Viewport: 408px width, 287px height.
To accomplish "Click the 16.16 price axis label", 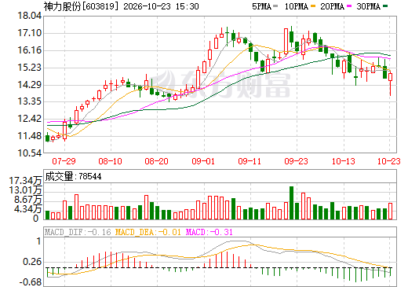I will 29,50.
